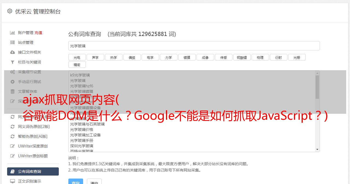Image resolution: width=350 pixels, height=184 pixels.
Task: Click the 物理 tag button
Action: pyautogui.click(x=260, y=57)
